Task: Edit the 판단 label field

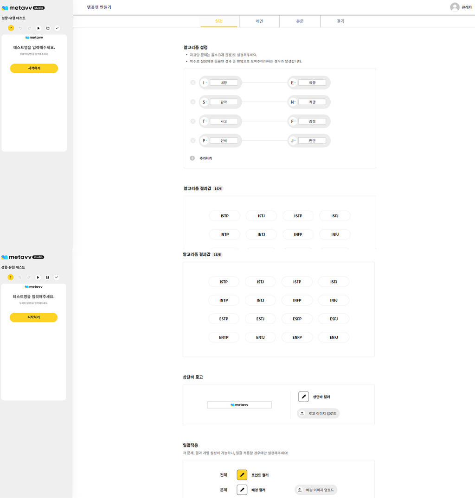Action: pyautogui.click(x=312, y=141)
